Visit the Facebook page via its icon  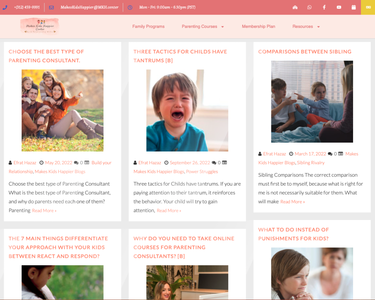(324, 7)
